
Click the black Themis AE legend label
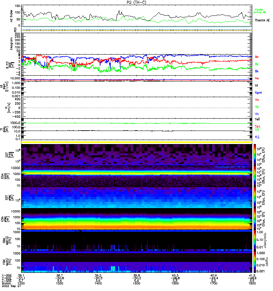click(262, 20)
